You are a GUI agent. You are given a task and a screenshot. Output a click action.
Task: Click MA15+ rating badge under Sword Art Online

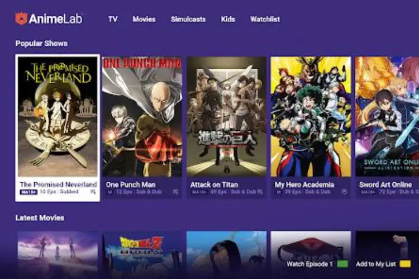(x=368, y=192)
